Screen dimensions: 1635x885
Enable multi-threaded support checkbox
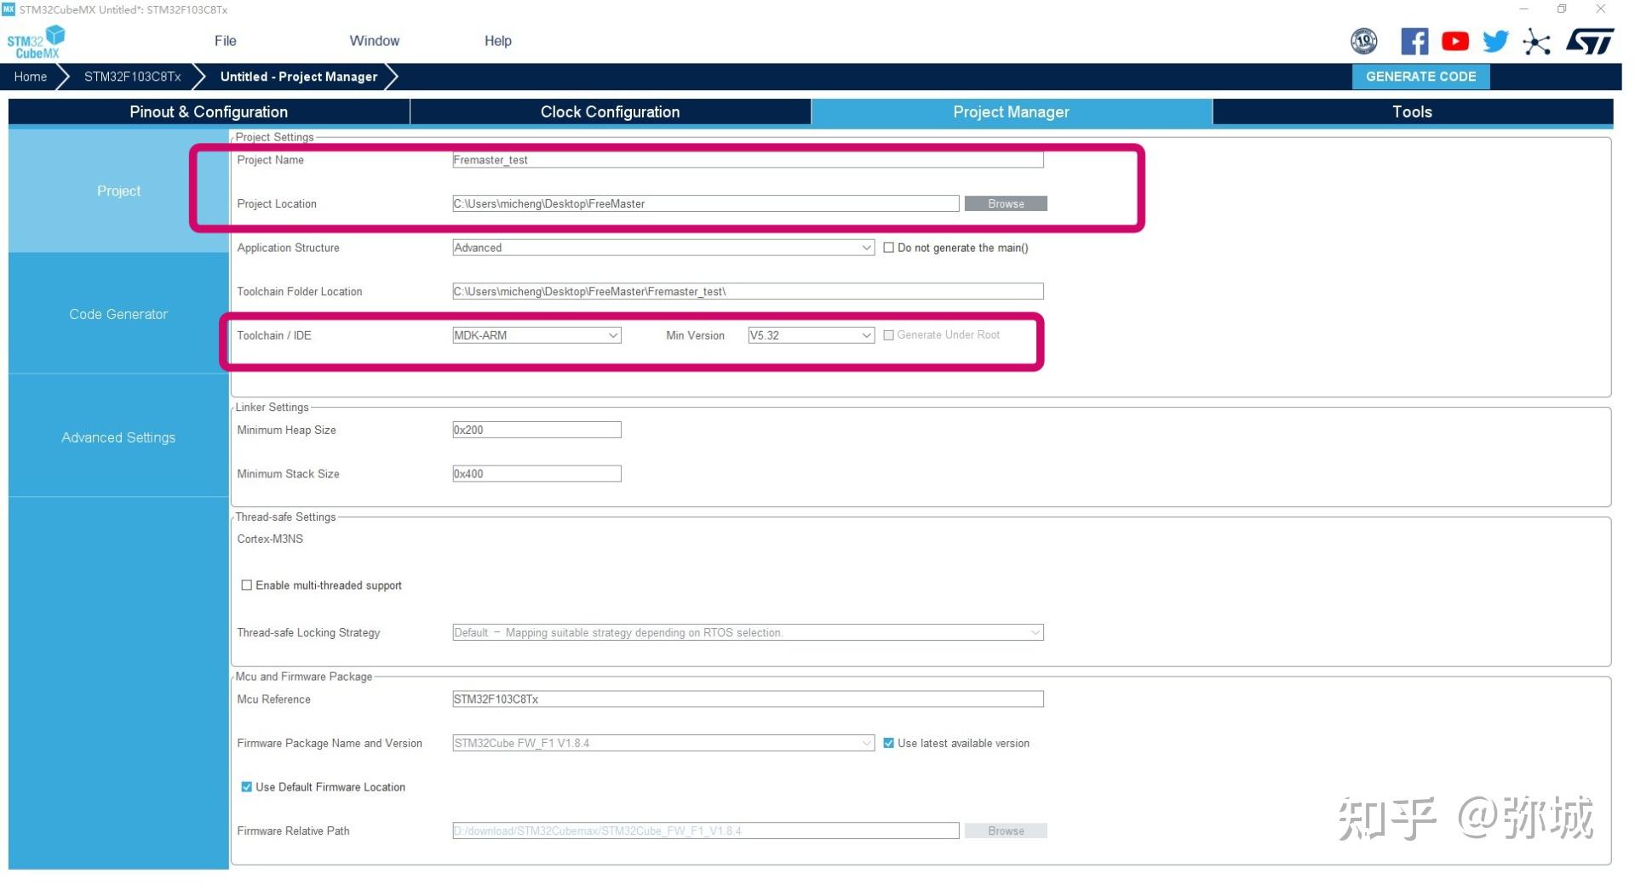[x=246, y=585]
